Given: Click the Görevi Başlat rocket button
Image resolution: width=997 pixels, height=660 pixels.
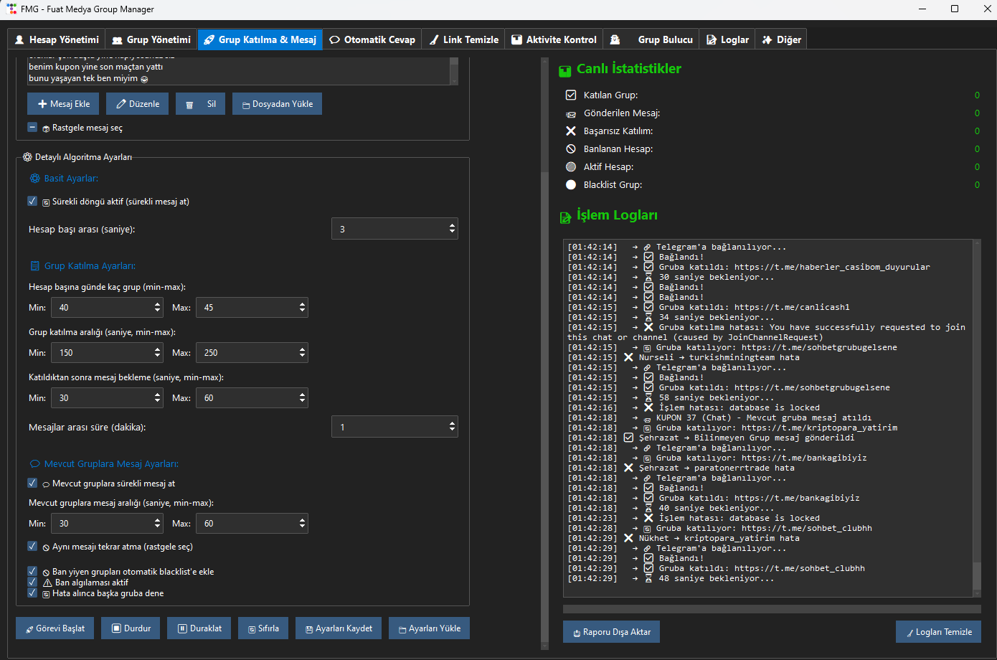Looking at the screenshot, I should pyautogui.click(x=55, y=628).
